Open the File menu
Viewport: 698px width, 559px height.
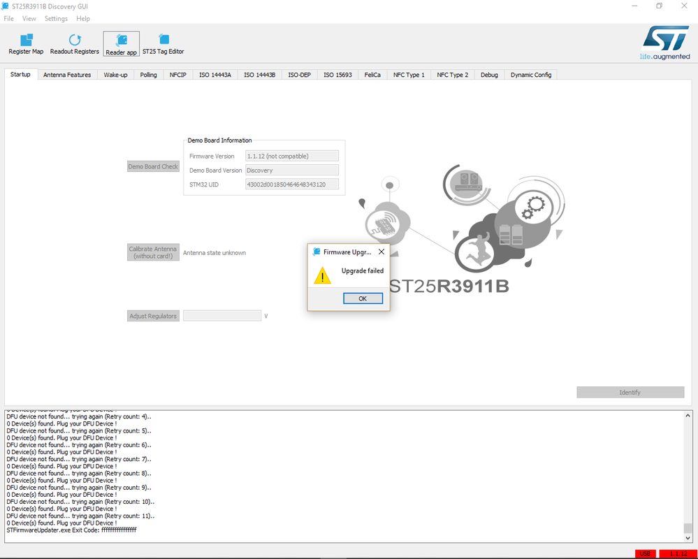[x=8, y=19]
